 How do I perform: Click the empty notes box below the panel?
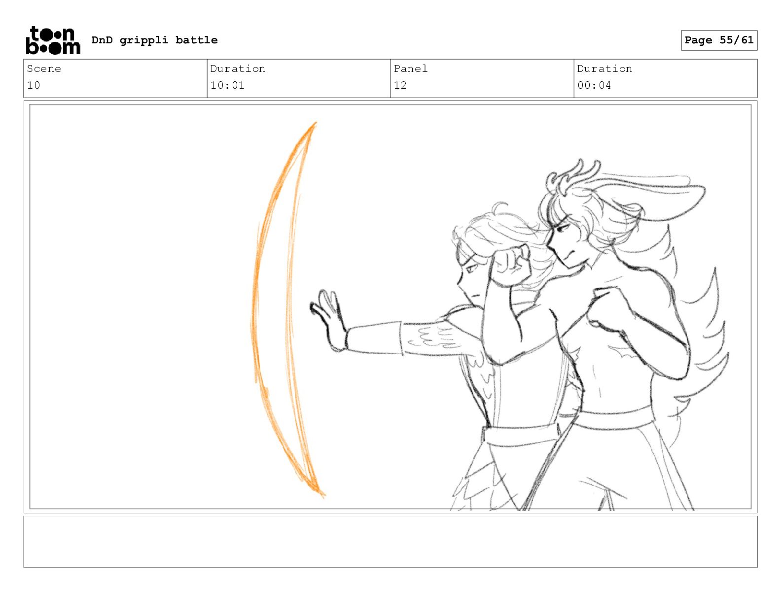pos(390,542)
